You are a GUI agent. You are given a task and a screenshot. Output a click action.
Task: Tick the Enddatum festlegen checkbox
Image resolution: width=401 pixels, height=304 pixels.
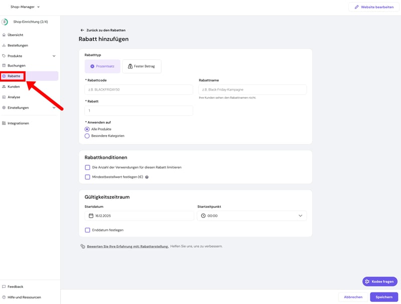coord(87,230)
